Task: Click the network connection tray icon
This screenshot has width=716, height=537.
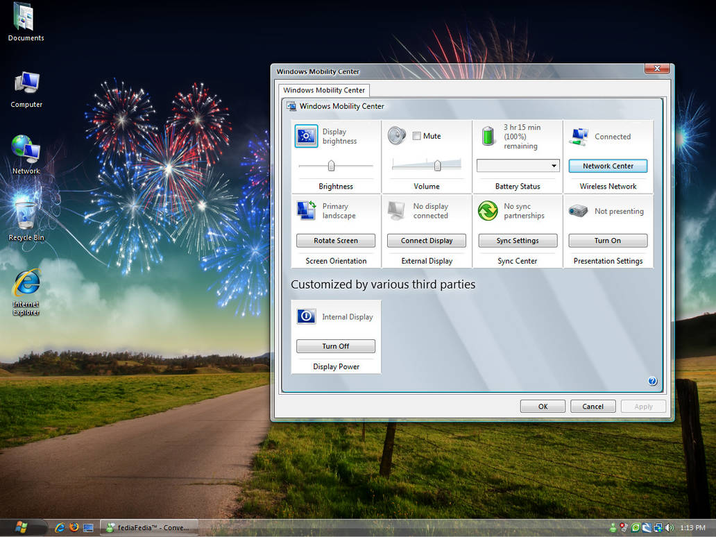Action: pos(658,528)
